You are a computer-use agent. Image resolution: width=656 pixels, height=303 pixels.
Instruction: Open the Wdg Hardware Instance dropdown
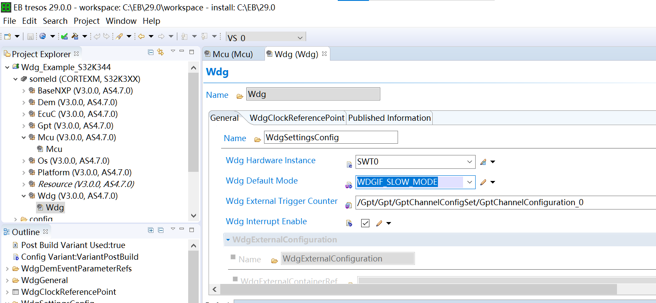(x=470, y=162)
